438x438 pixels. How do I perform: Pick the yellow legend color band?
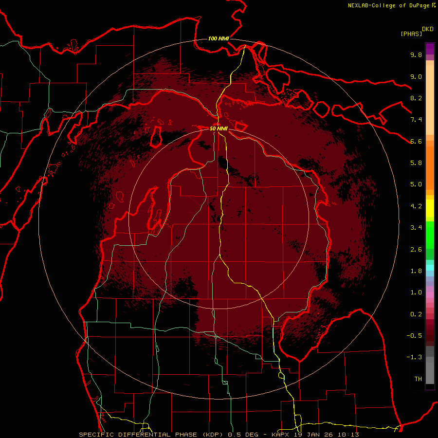[x=430, y=208]
